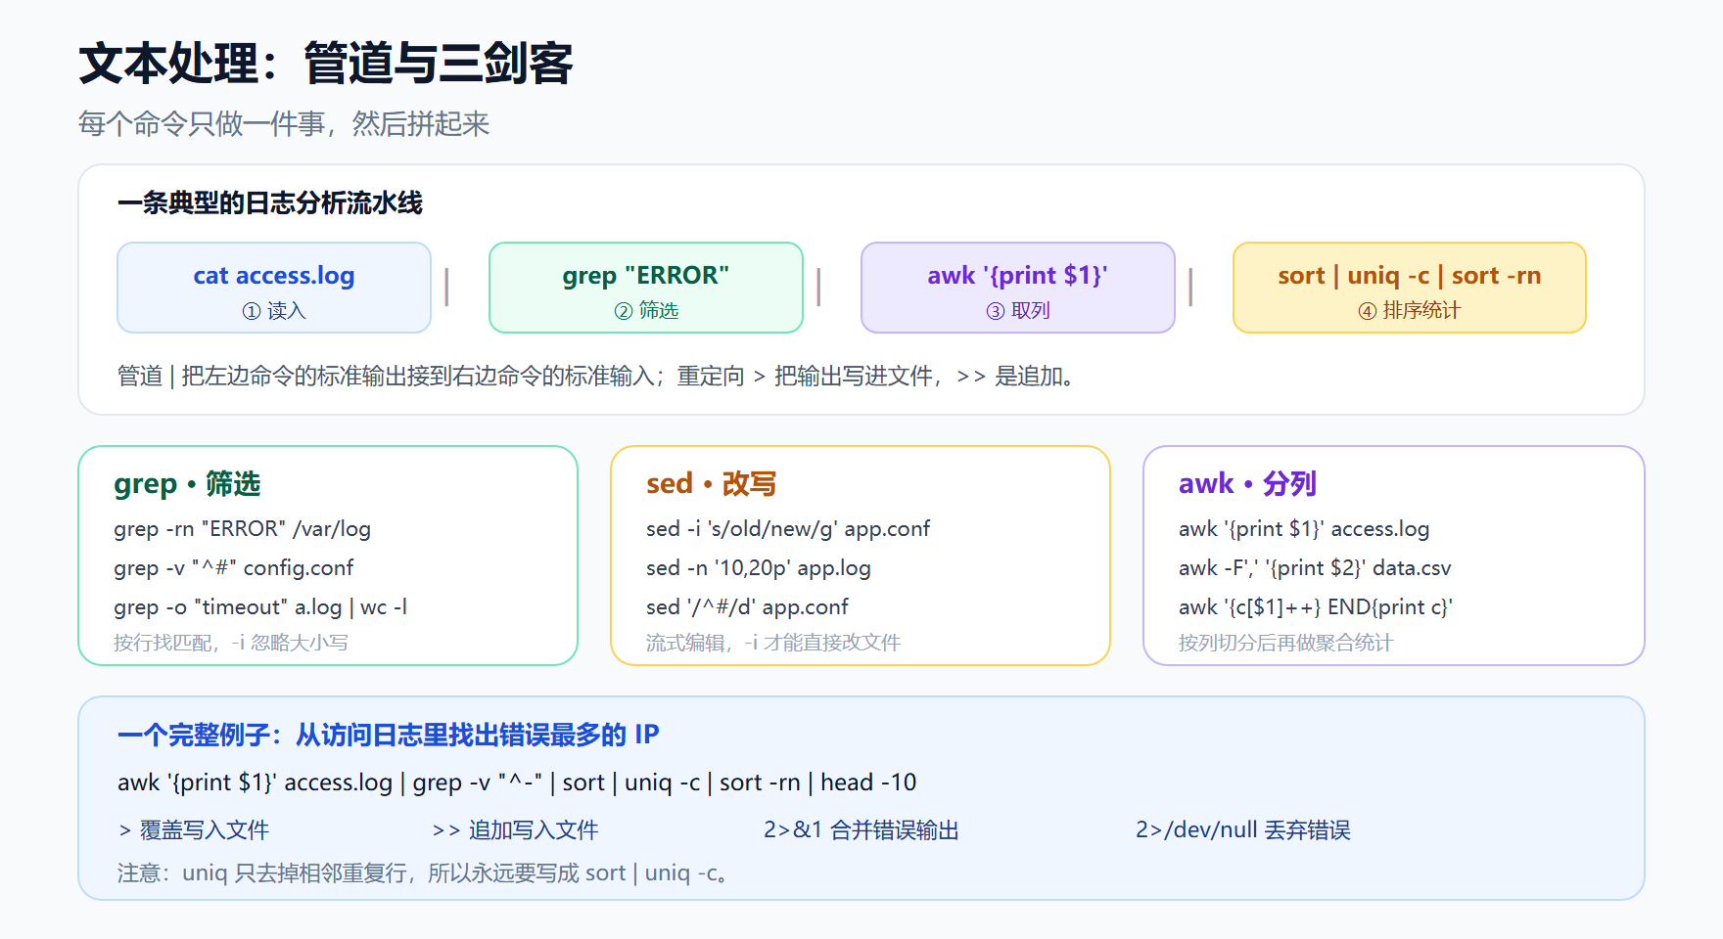1723x939 pixels.
Task: Click the grep • 筛选 card heading
Action: (187, 484)
